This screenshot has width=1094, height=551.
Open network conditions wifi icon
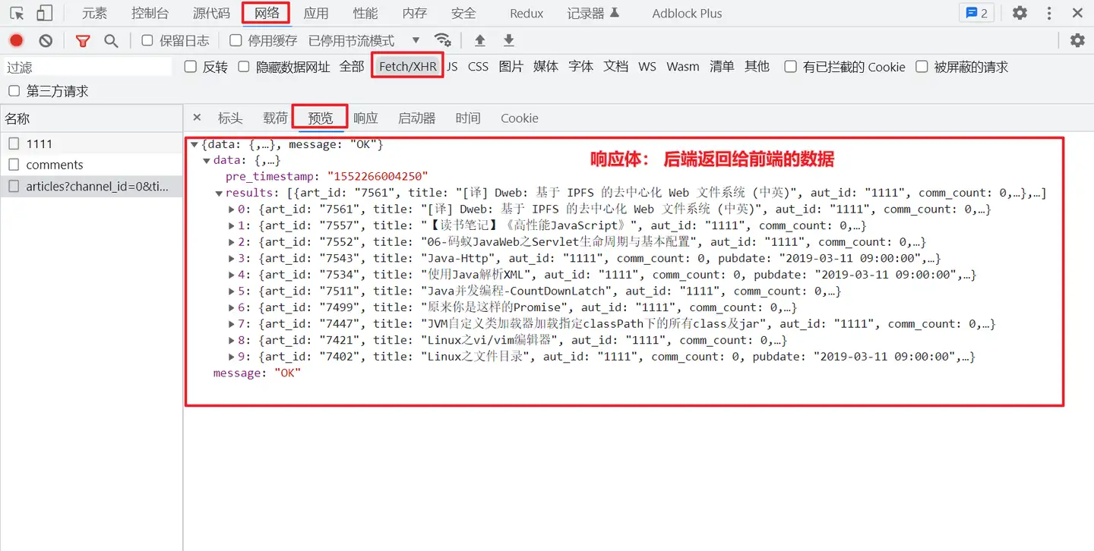[x=442, y=40]
